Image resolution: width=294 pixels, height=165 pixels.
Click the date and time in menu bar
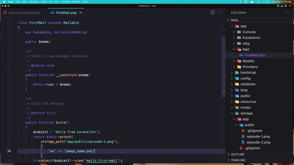282,2
